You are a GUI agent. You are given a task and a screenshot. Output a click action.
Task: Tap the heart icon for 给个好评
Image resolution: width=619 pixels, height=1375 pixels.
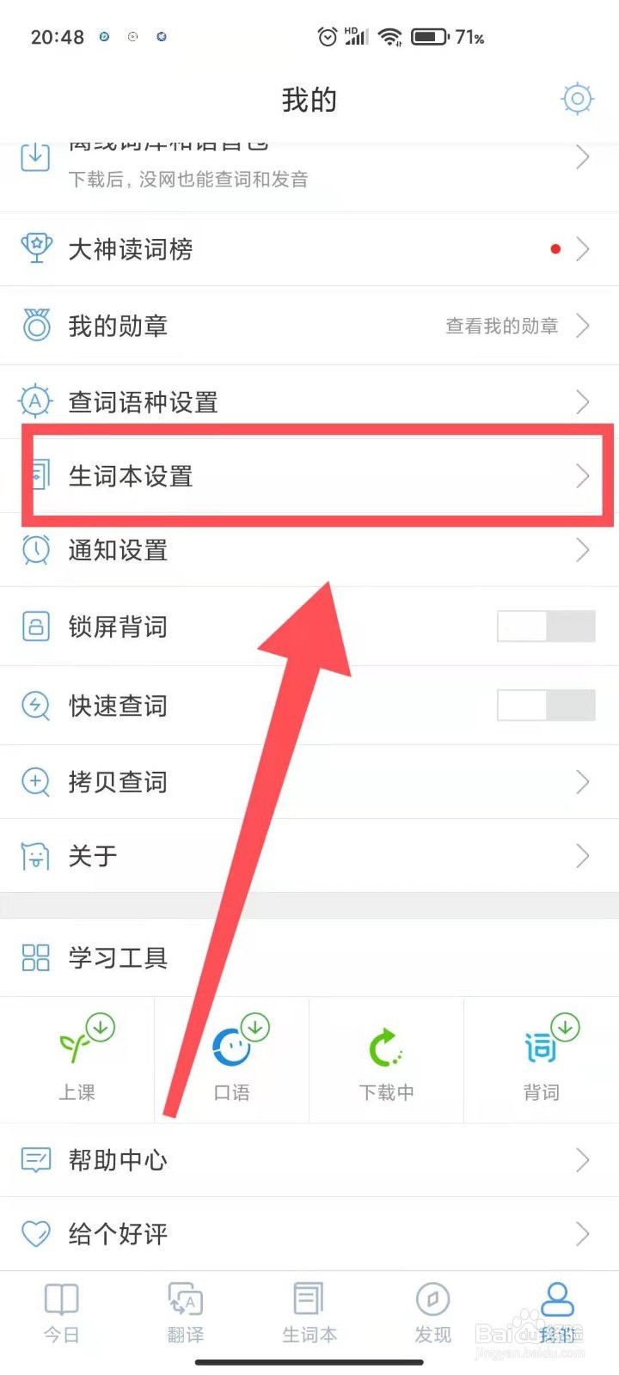(36, 1234)
